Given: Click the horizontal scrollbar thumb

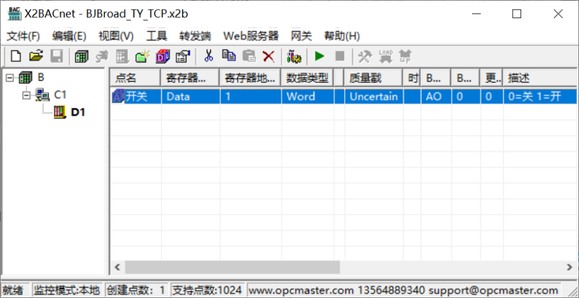Looking at the screenshot, I should [x=232, y=267].
